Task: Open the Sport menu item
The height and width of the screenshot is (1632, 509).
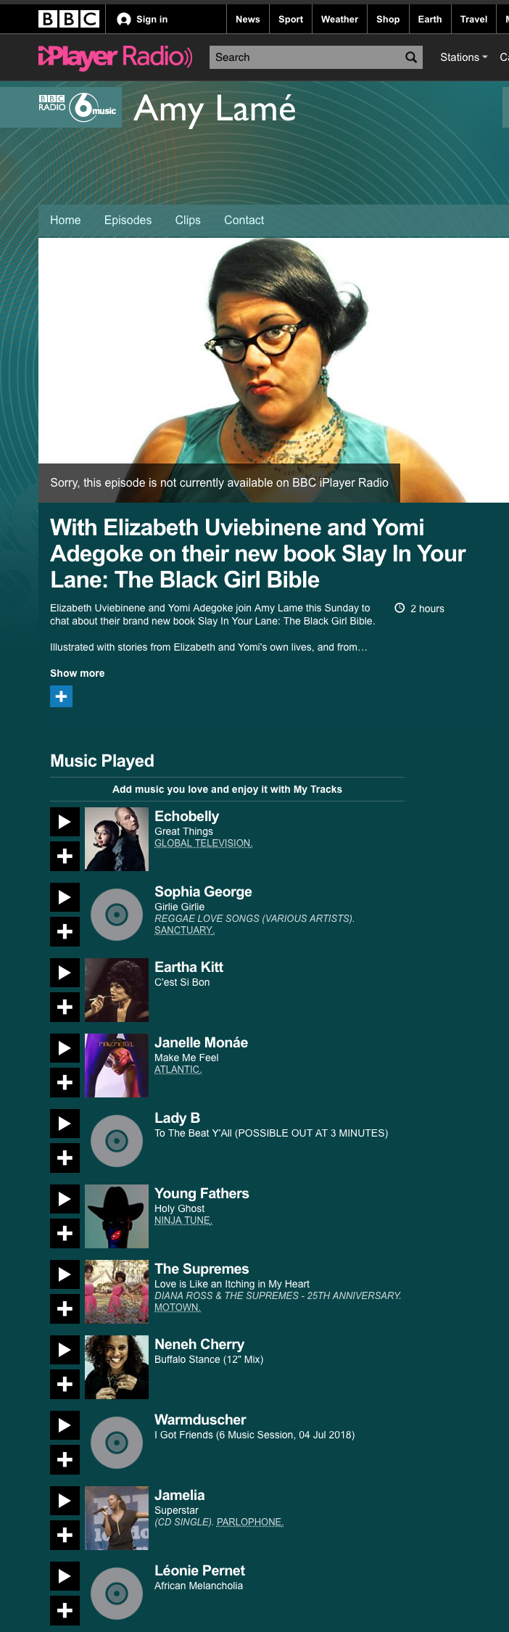Action: pyautogui.click(x=291, y=19)
